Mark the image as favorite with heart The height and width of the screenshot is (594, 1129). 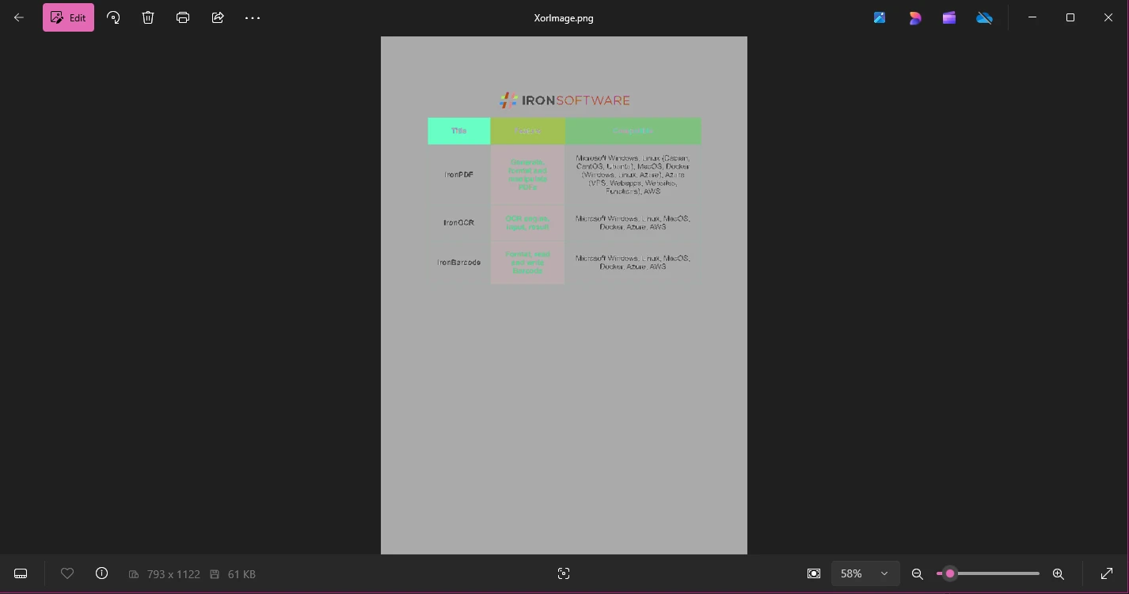click(x=67, y=573)
